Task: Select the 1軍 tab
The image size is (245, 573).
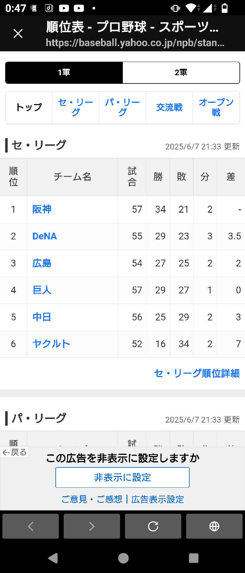Action: pyautogui.click(x=64, y=72)
